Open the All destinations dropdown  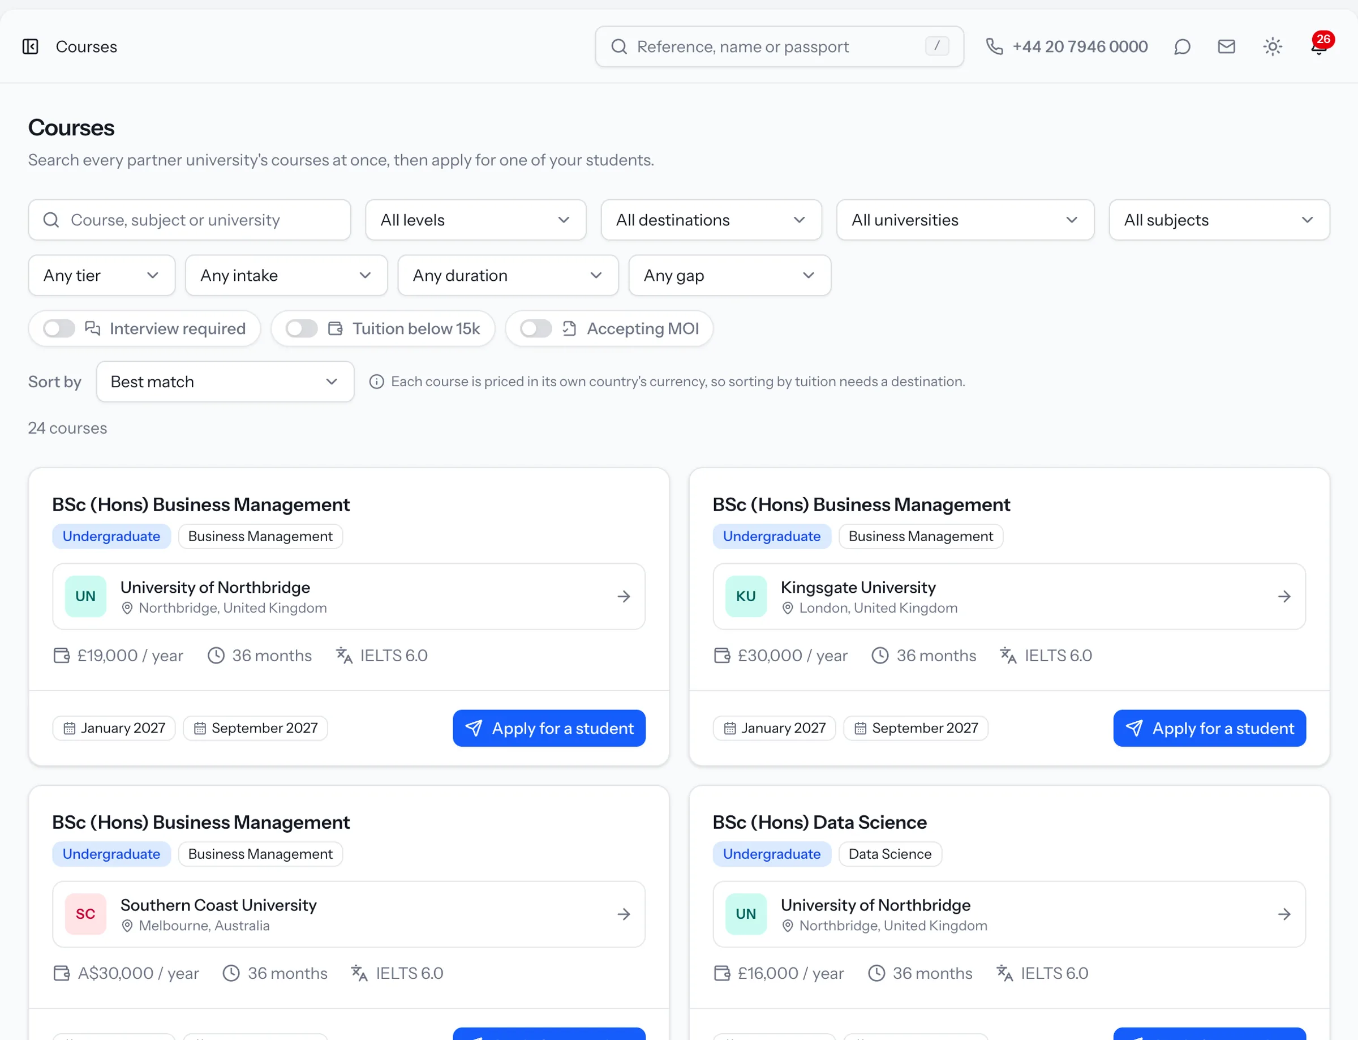click(x=711, y=220)
